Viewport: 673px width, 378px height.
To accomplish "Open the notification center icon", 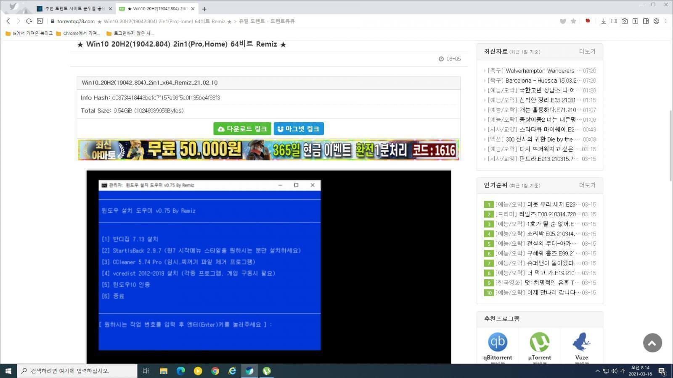I will pyautogui.click(x=662, y=371).
